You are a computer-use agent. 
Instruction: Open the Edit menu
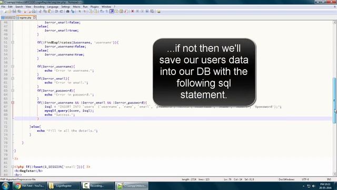tap(10, 7)
